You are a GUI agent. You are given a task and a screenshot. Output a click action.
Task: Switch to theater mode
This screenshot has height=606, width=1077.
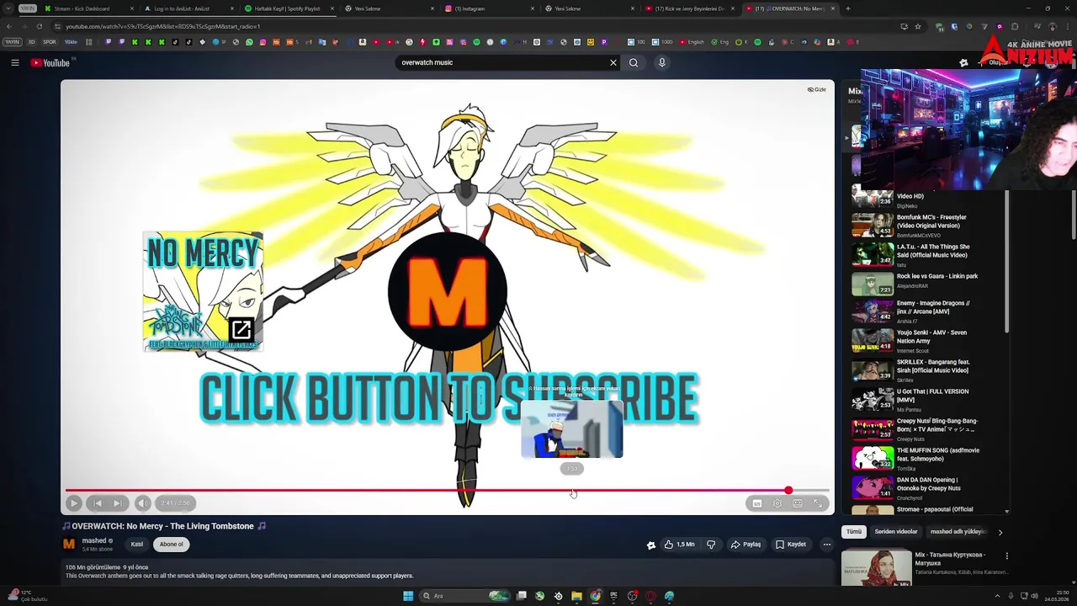pos(798,503)
